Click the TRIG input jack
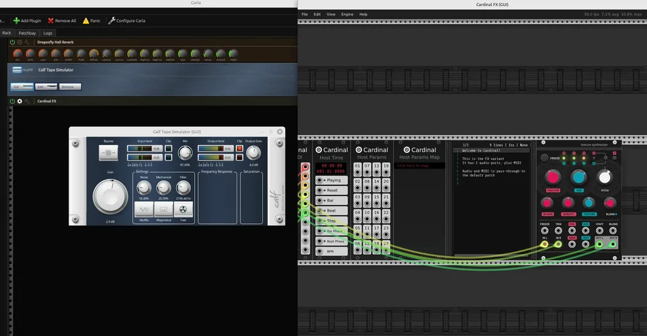647x336 pixels. [x=558, y=230]
